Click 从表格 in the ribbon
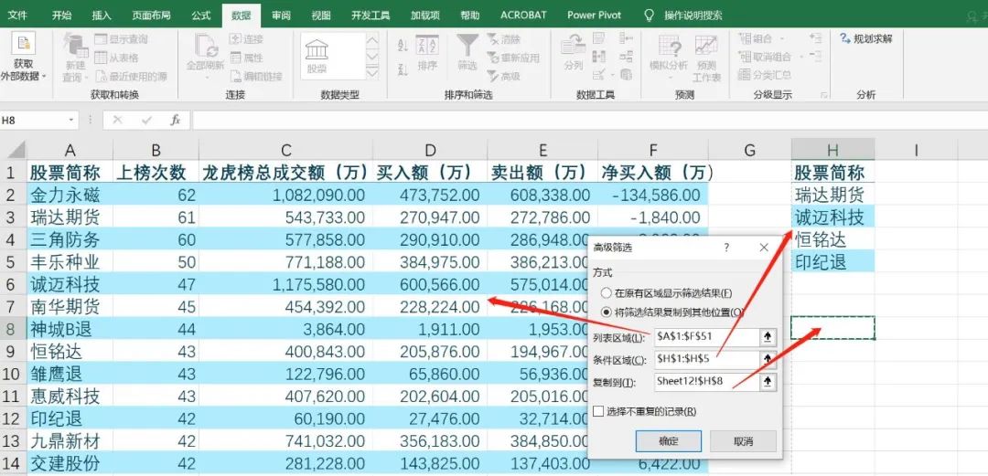 (x=116, y=58)
